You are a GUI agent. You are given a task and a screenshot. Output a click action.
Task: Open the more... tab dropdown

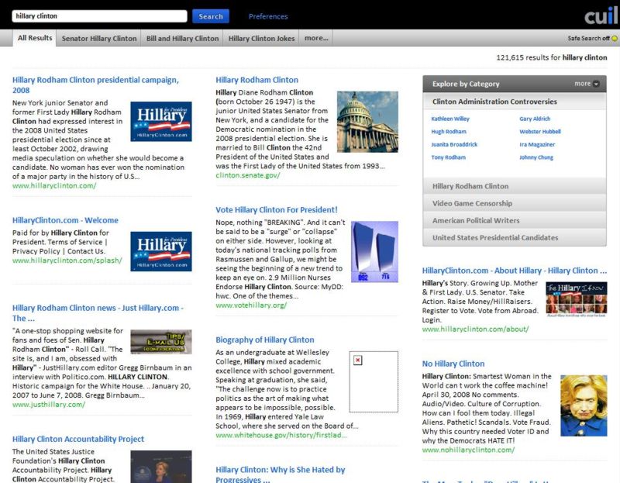click(316, 38)
